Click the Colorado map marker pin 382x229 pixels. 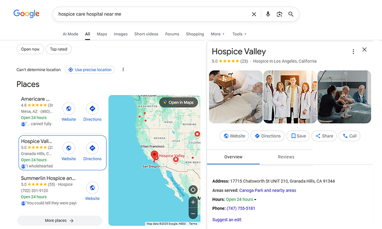point(197,134)
